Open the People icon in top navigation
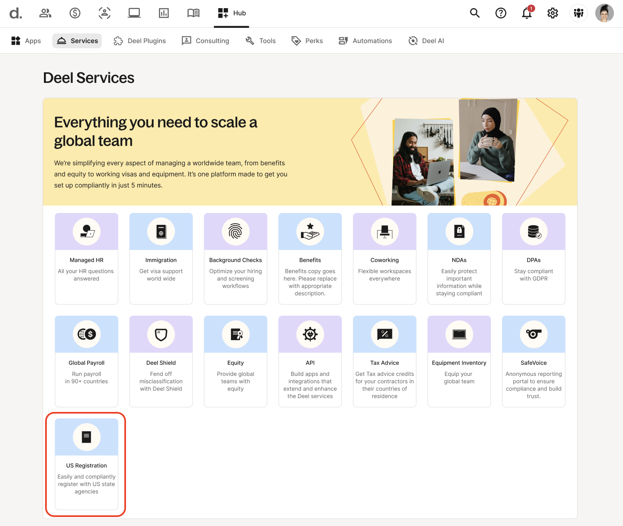The width and height of the screenshot is (623, 526). coord(45,13)
